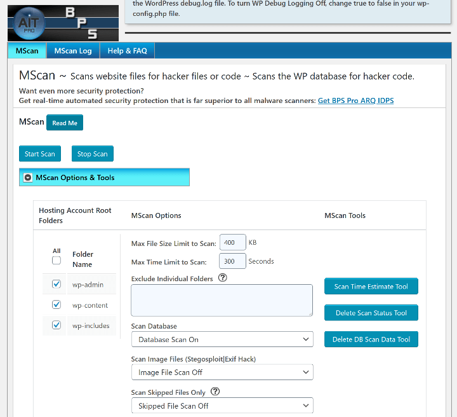Uncheck the wp-content folder checkbox

click(x=56, y=304)
